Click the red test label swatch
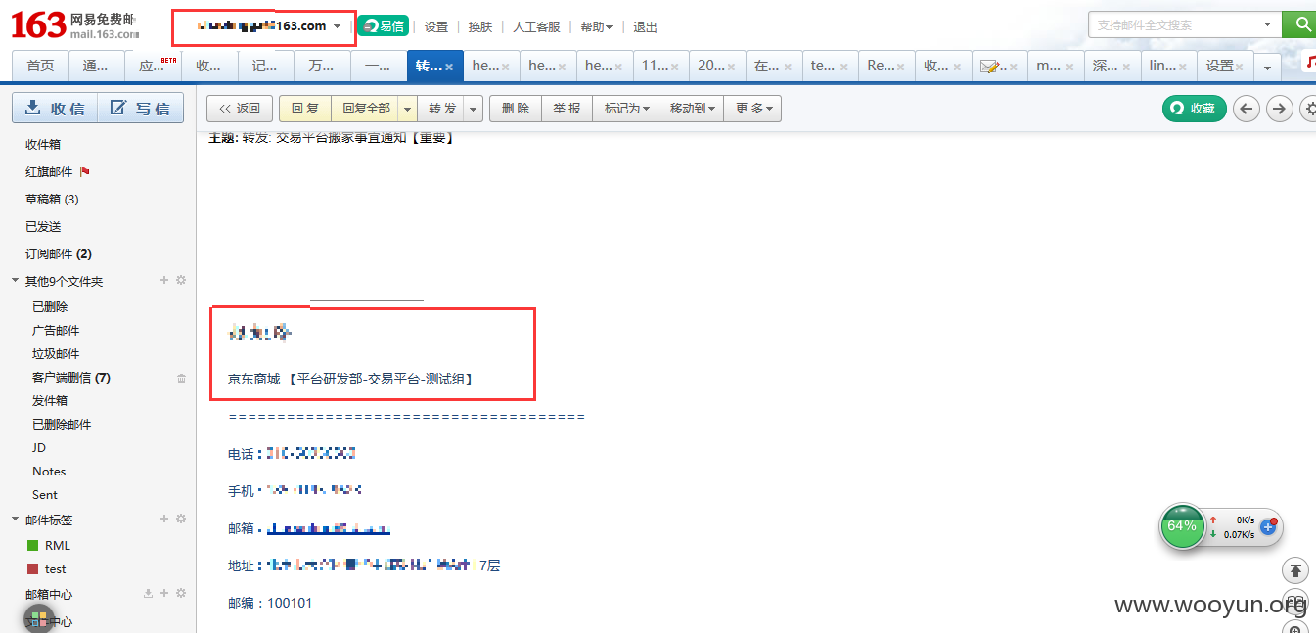The height and width of the screenshot is (633, 1316). tap(32, 568)
